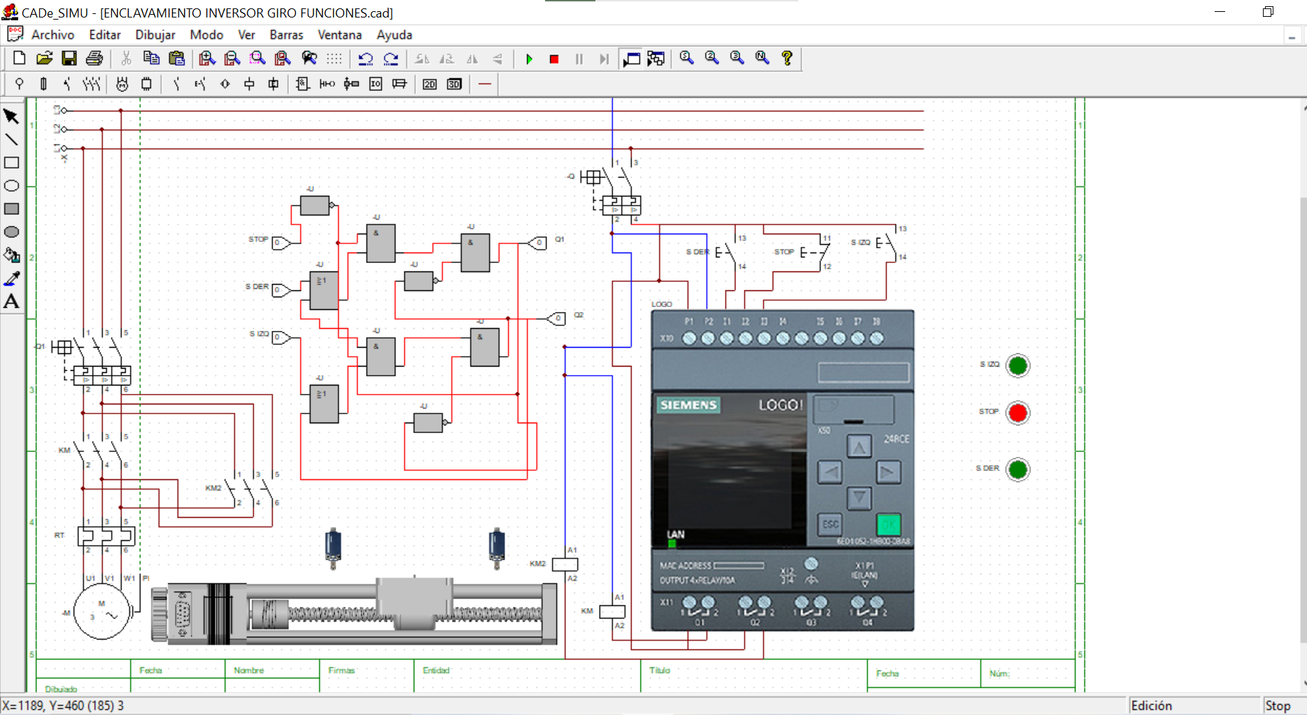The height and width of the screenshot is (715, 1307).
Task: Select the motors component library icon
Action: pos(122,85)
